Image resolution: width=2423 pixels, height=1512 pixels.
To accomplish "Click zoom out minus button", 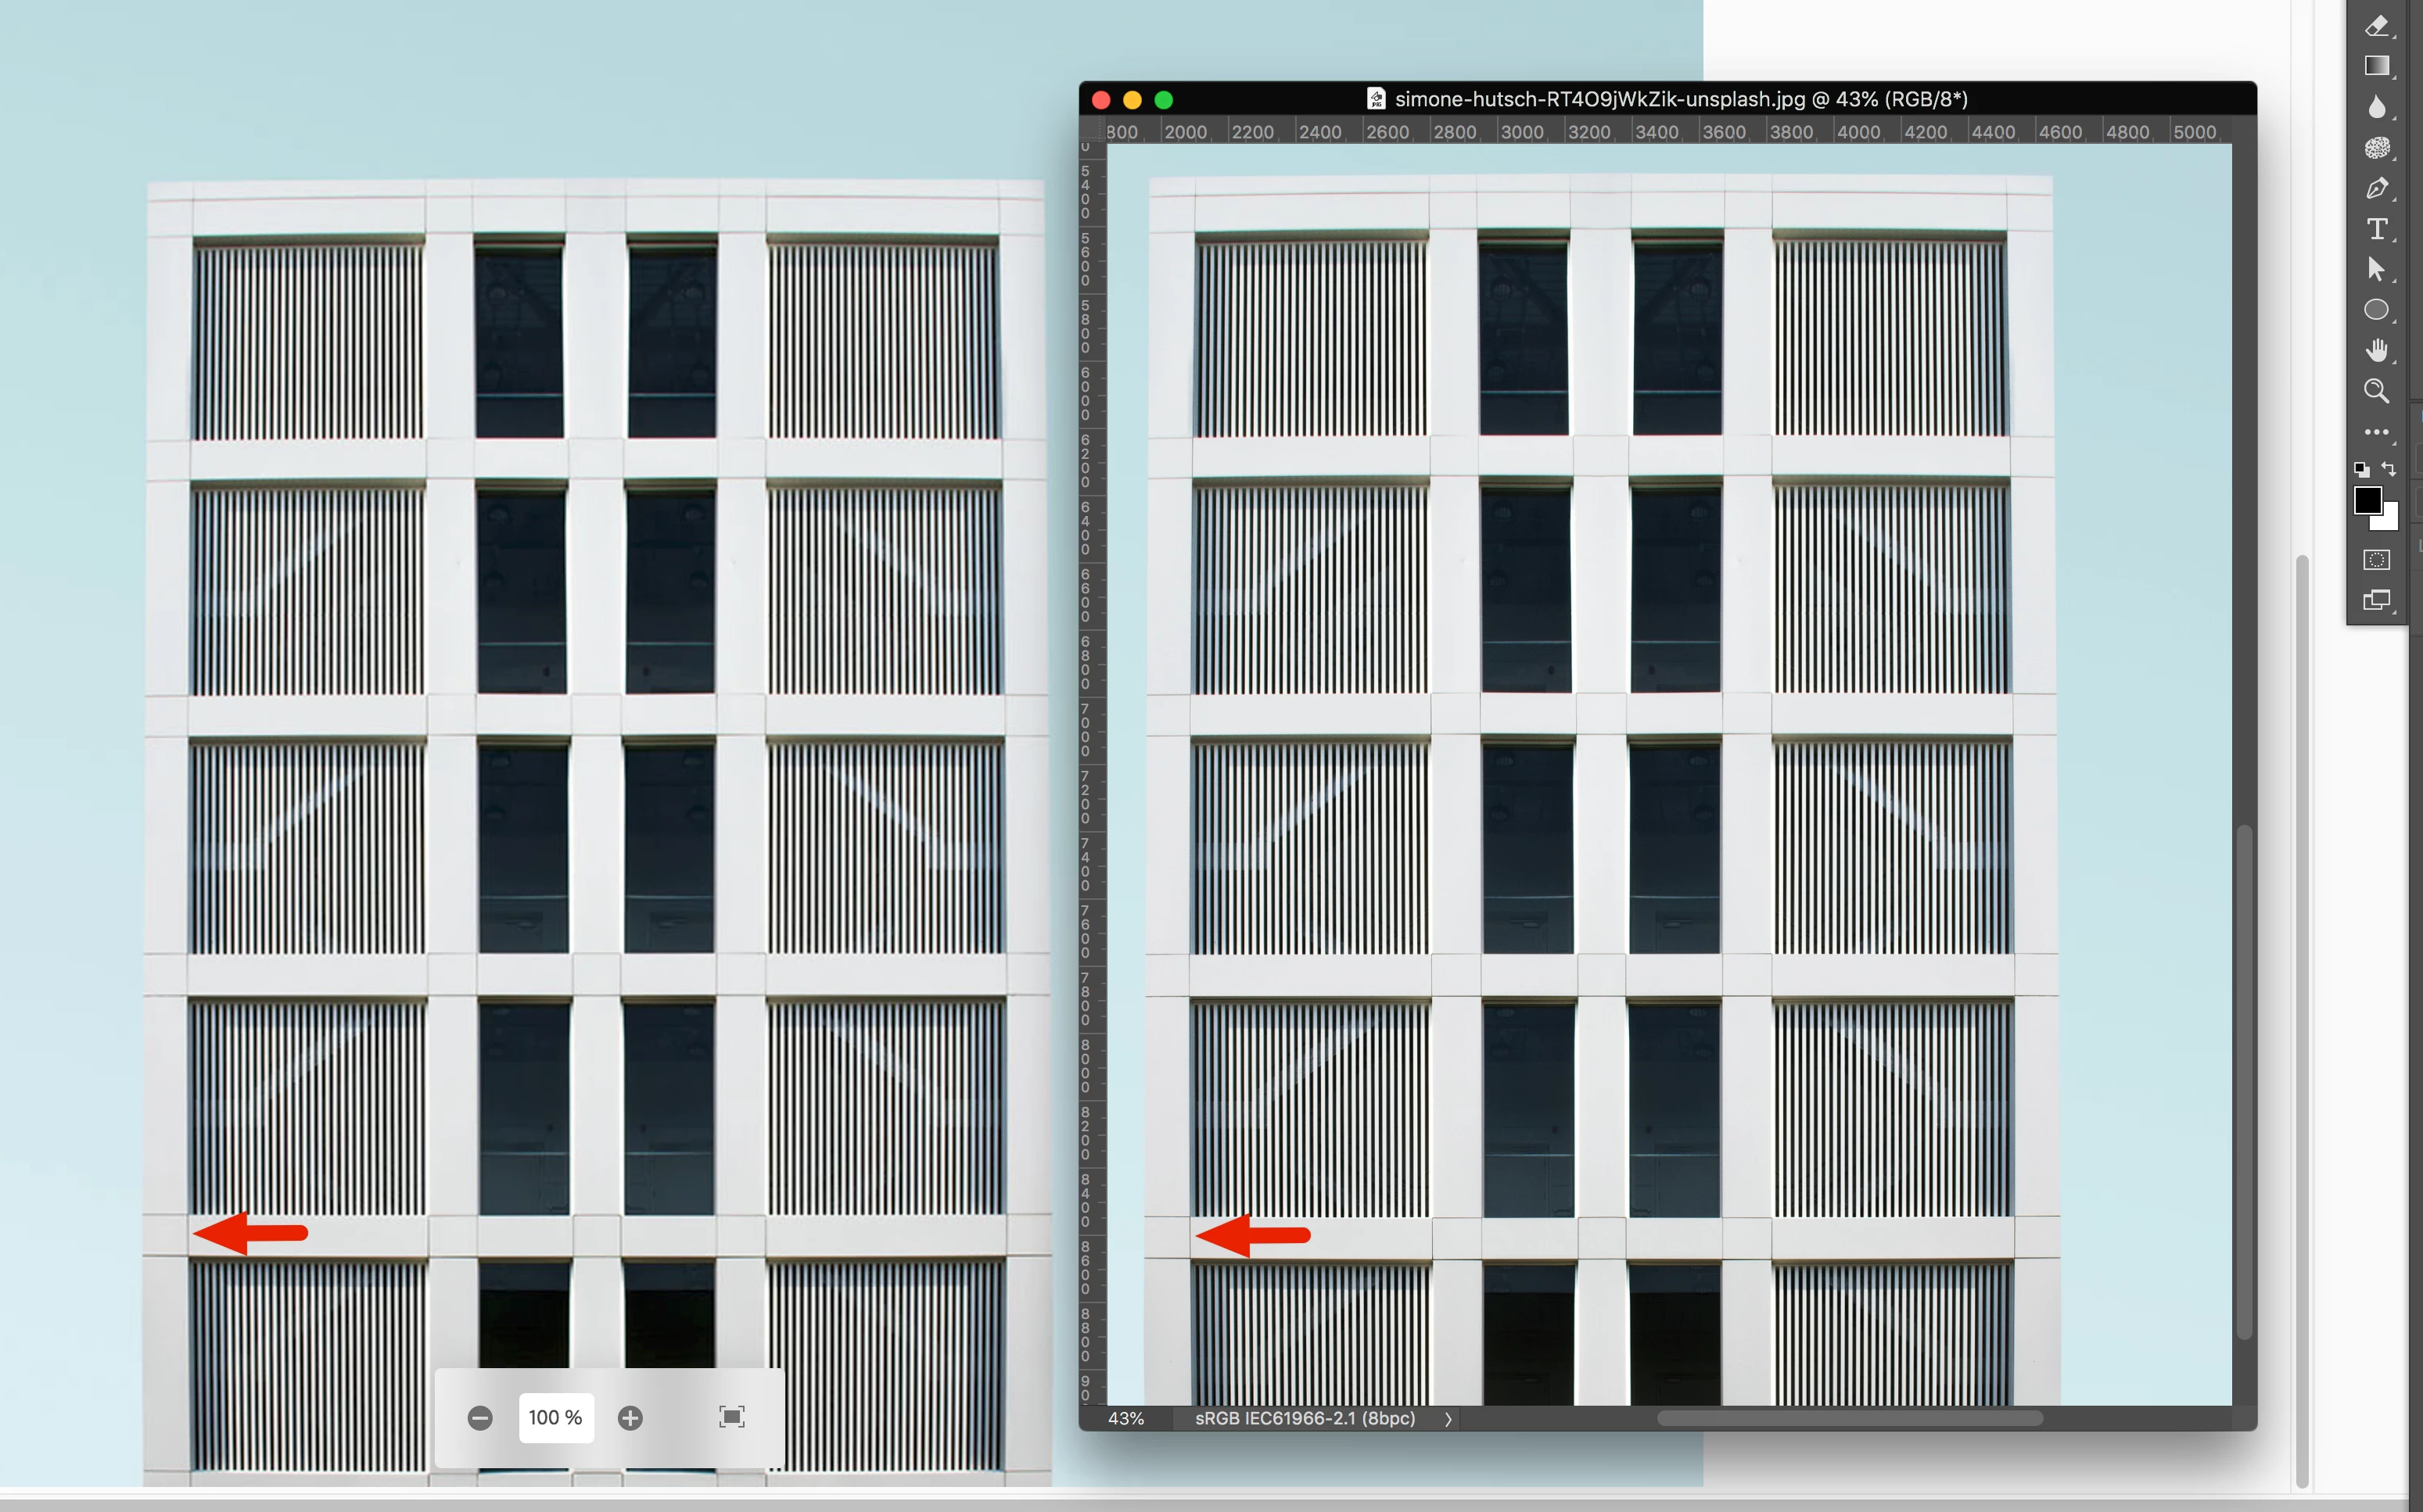I will tap(480, 1418).
